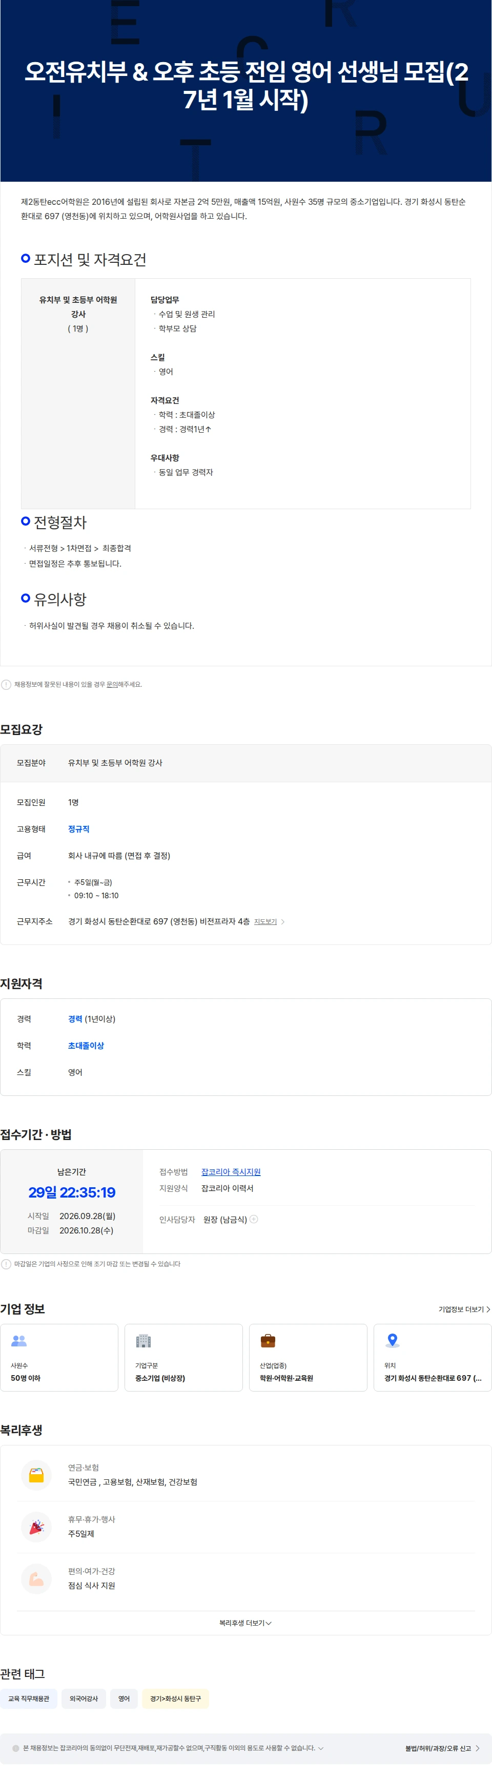This screenshot has height=1775, width=492.
Task: Click the 문의 link in the info notice
Action: 112,684
